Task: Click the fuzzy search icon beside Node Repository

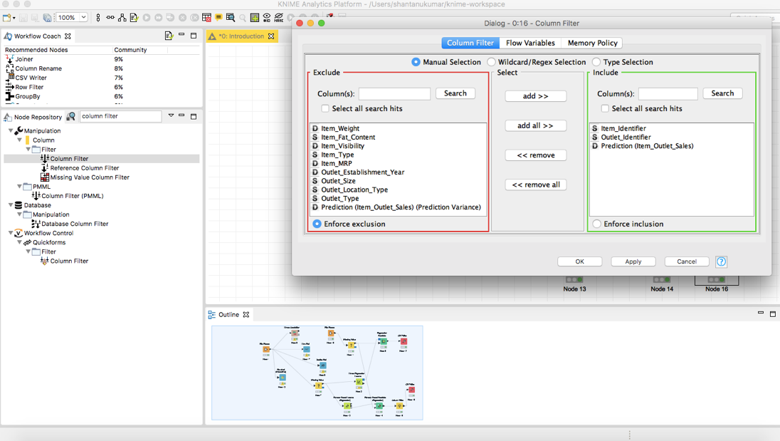Action: (71, 117)
